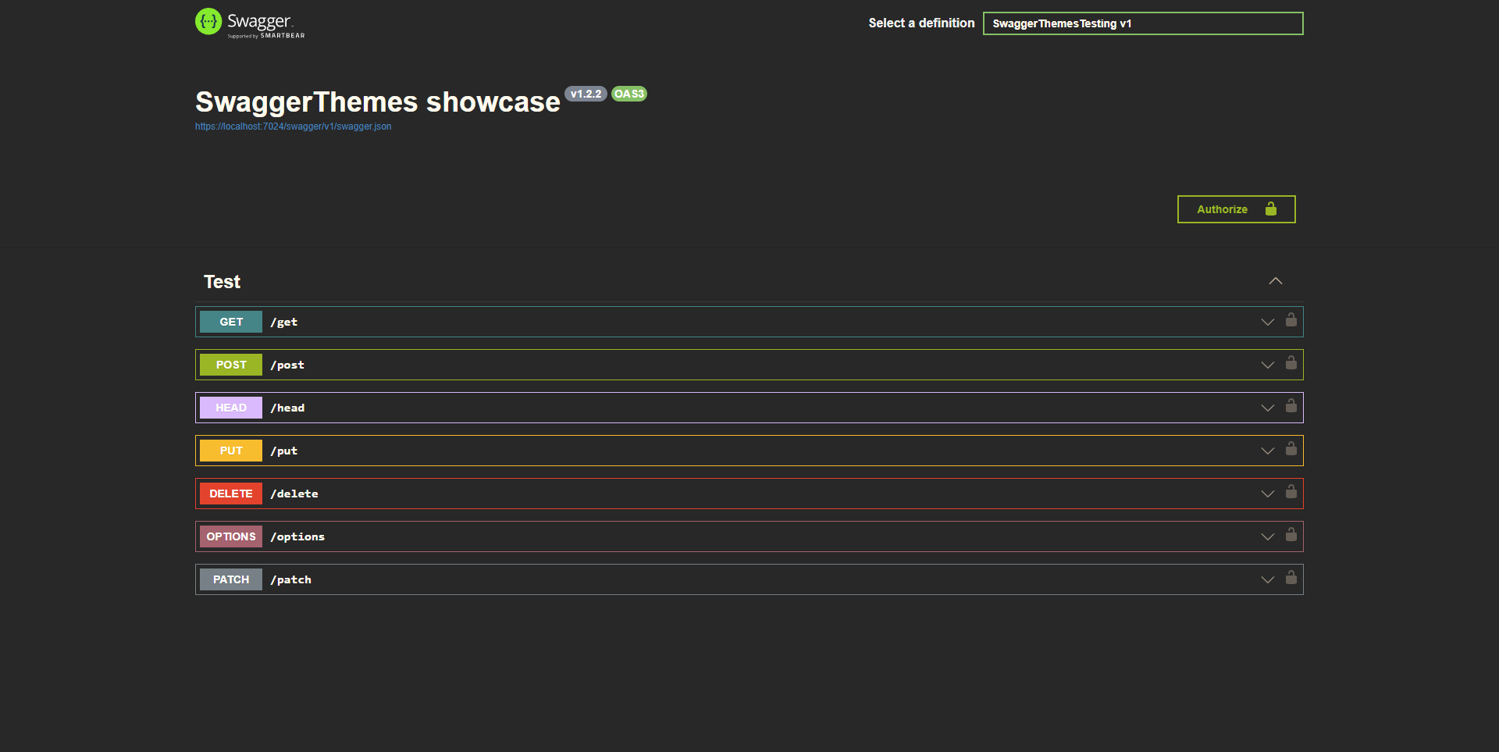The width and height of the screenshot is (1499, 752).
Task: Click the /options path text
Action: tap(297, 536)
